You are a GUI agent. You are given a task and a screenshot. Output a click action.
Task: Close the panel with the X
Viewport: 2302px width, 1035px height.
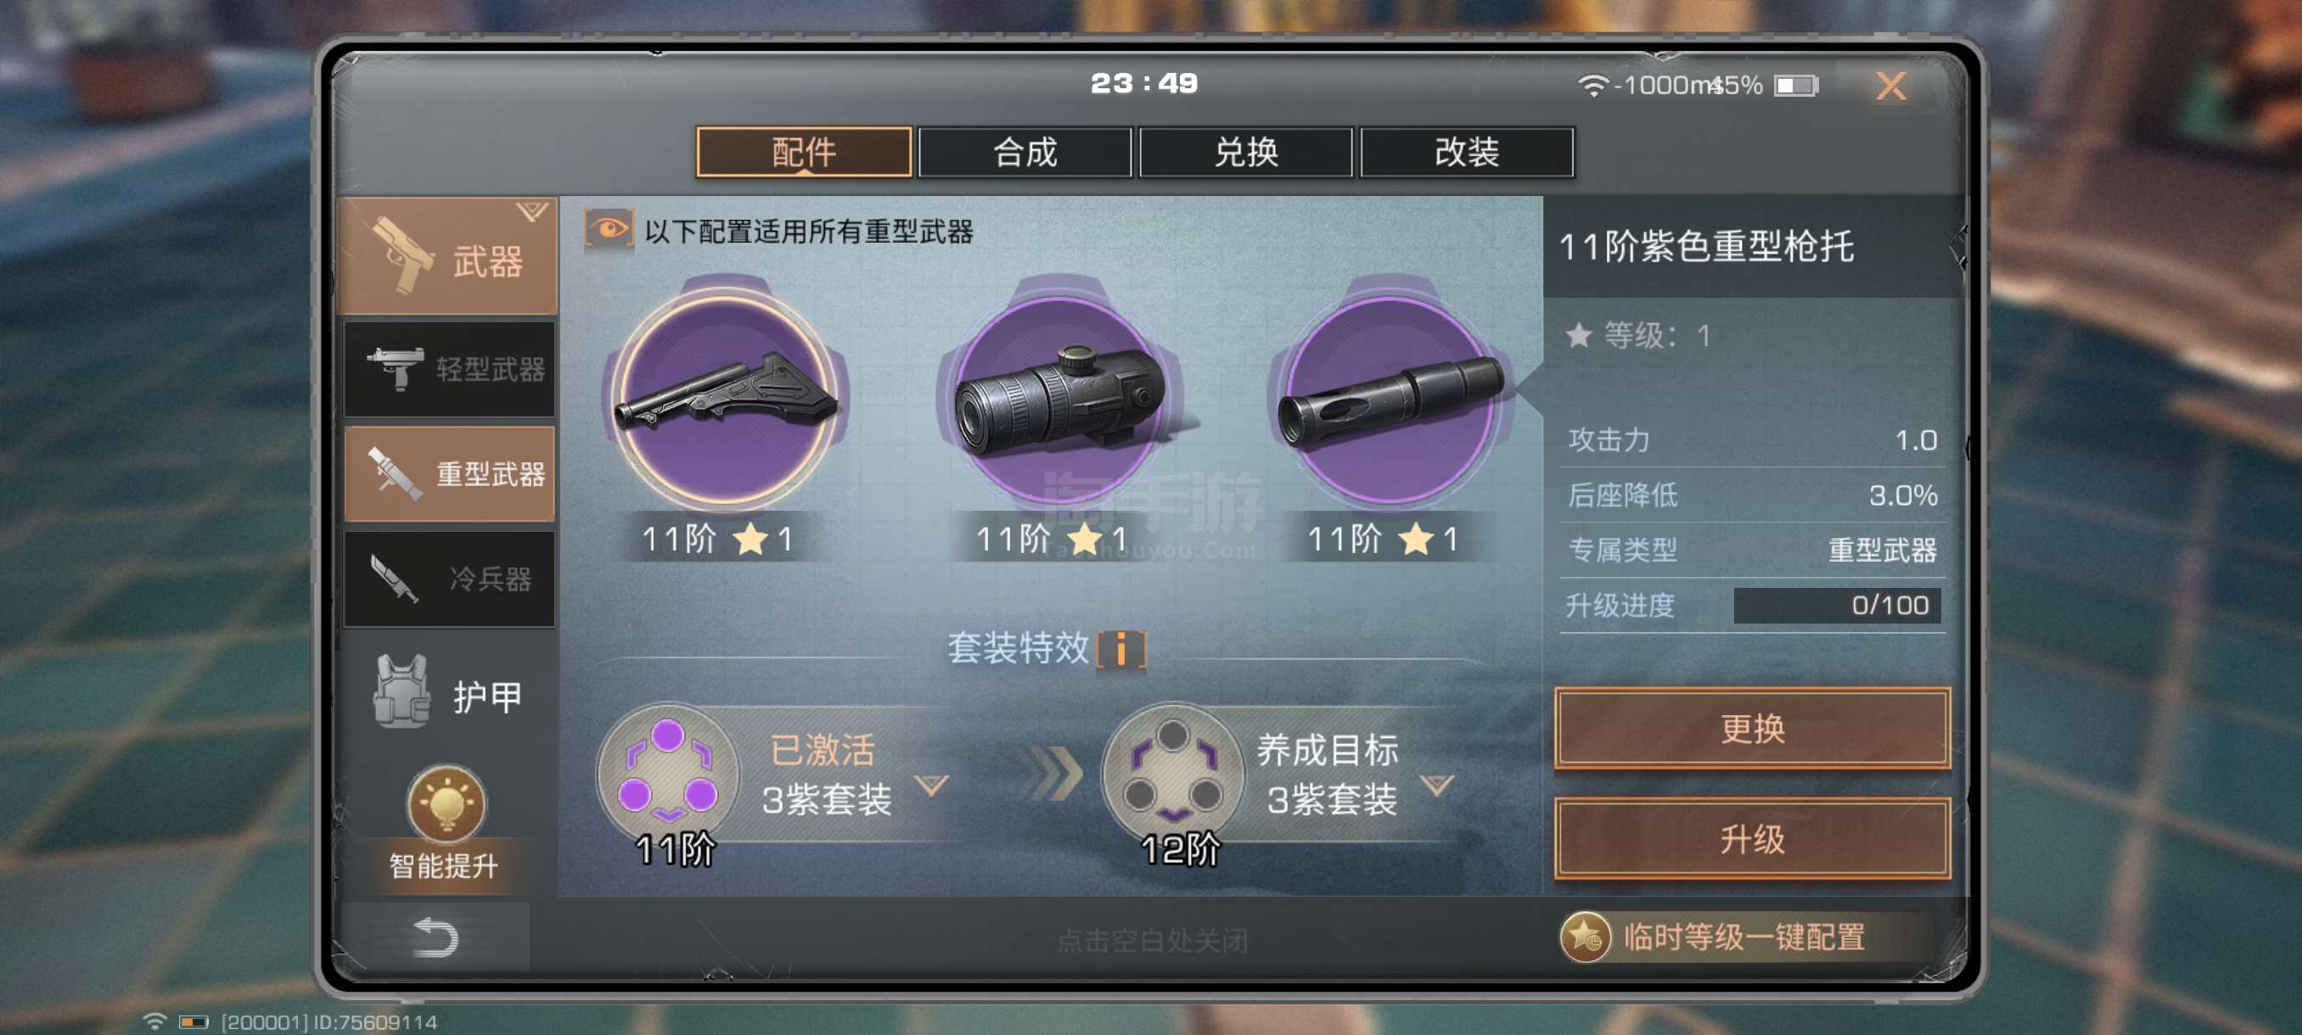click(x=1890, y=86)
